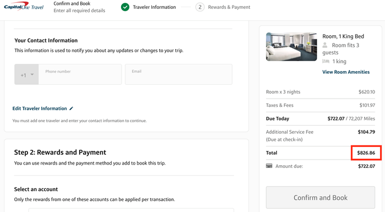Click the hotel room photo thumbnail
The width and height of the screenshot is (385, 212).
[291, 47]
